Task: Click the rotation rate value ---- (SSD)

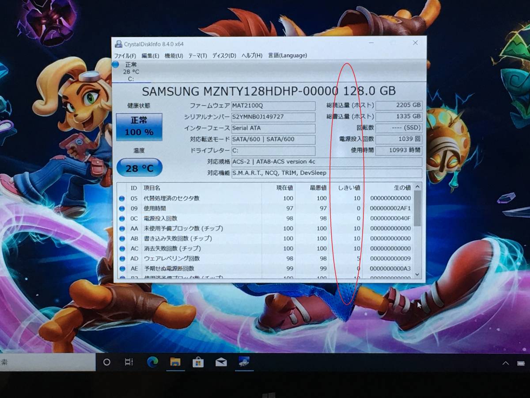Action: point(399,128)
